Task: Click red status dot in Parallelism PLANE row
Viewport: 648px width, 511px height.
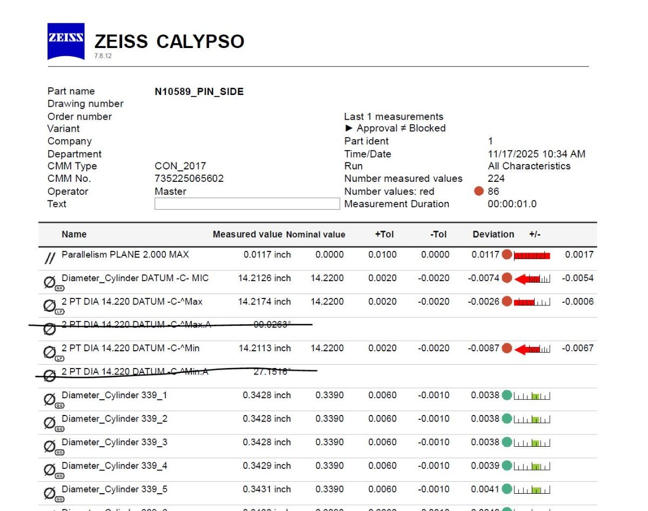Action: (507, 255)
